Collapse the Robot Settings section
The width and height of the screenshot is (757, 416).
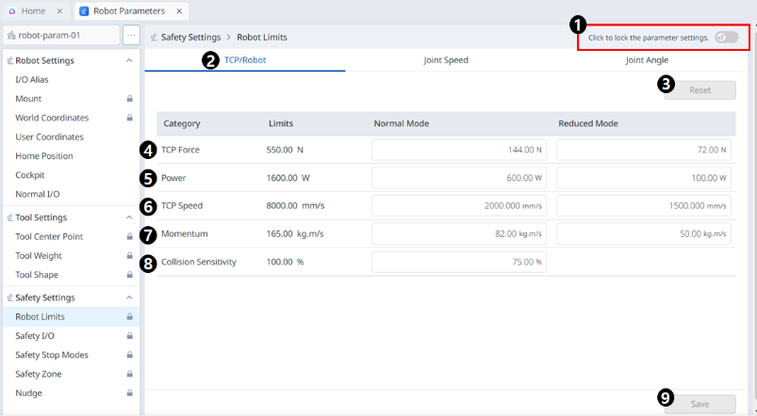click(x=129, y=60)
